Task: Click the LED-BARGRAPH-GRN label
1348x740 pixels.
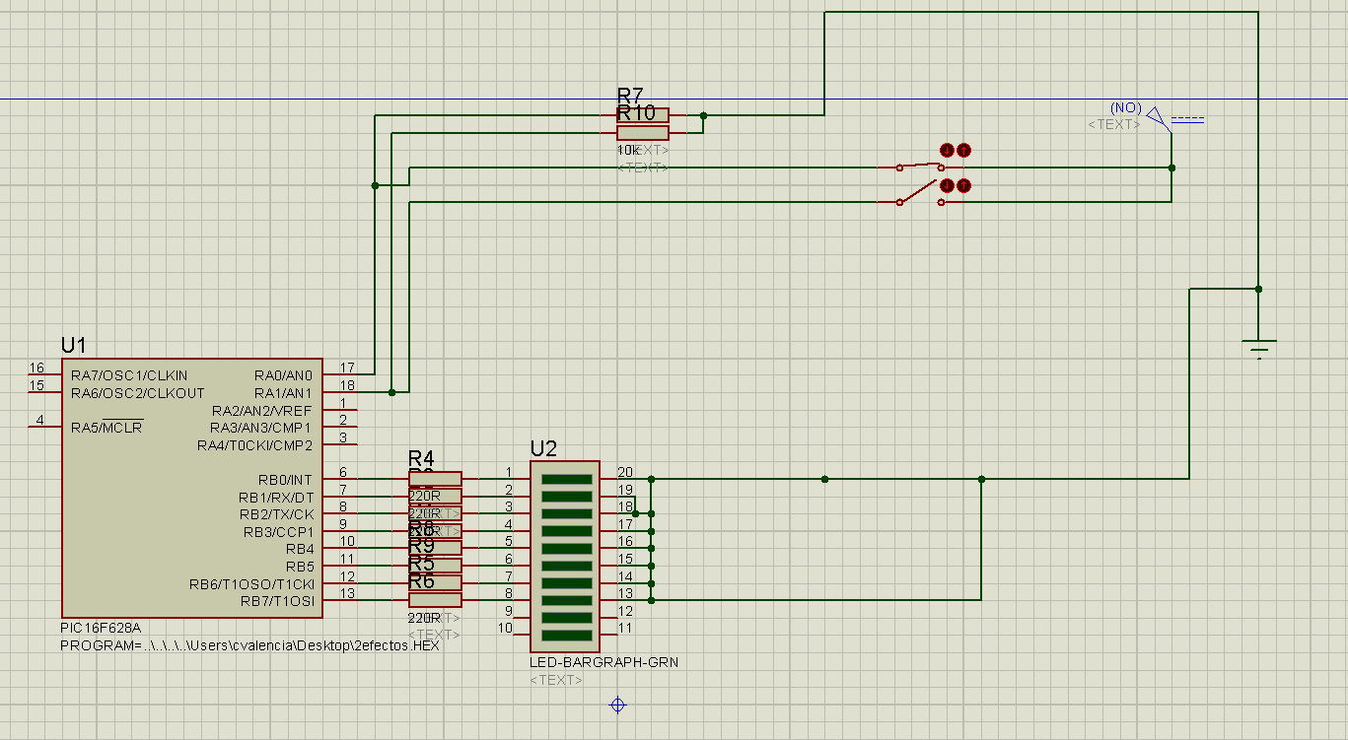Action: 603,662
